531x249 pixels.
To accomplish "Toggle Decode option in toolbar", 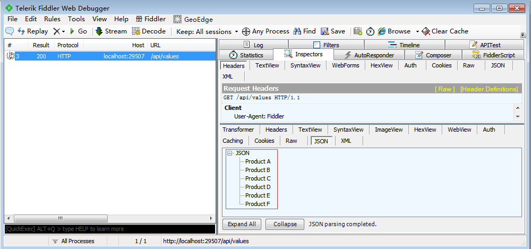I will click(x=149, y=31).
